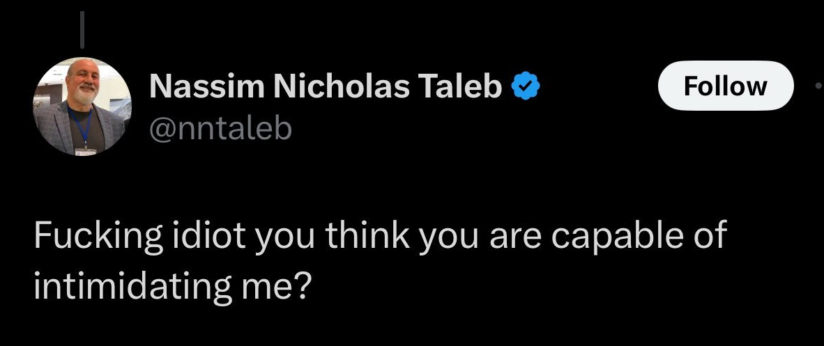
Task: Open the @nntaleb handle link
Action: 220,127
